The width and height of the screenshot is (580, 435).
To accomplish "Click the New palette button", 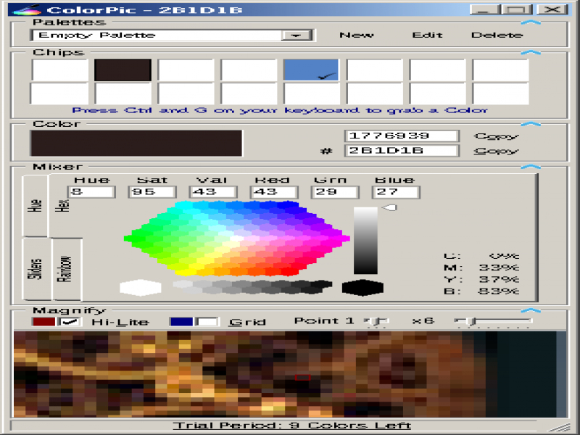I will (356, 35).
